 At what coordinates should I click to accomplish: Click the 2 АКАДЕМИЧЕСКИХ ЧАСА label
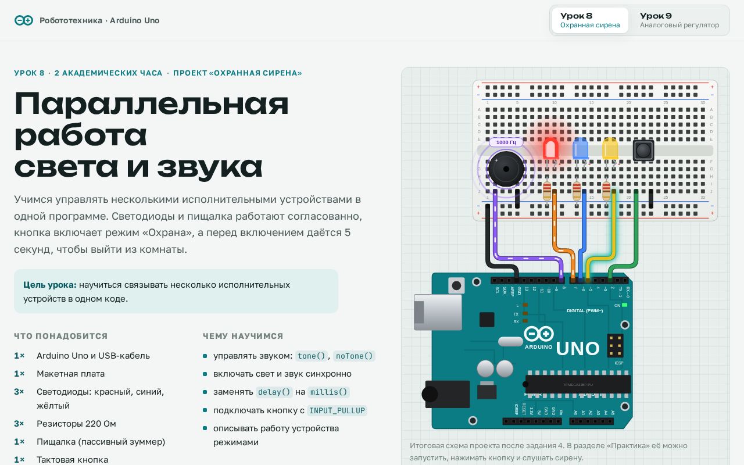click(109, 73)
